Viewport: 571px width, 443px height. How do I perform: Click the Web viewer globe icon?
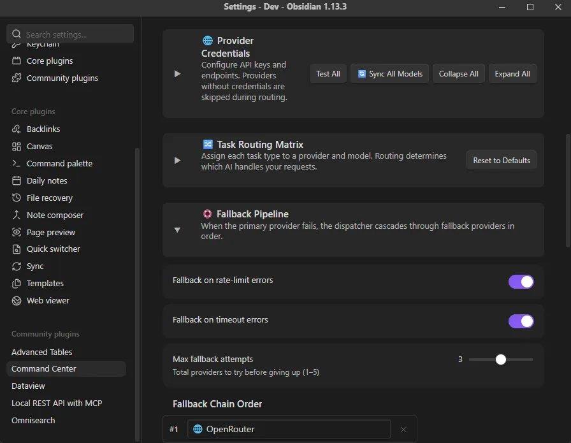(17, 301)
